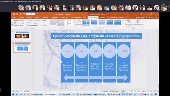This screenshot has height=96, width=170.
Task: Click Восстановить рисунок reset button
Action: (x=129, y=23)
